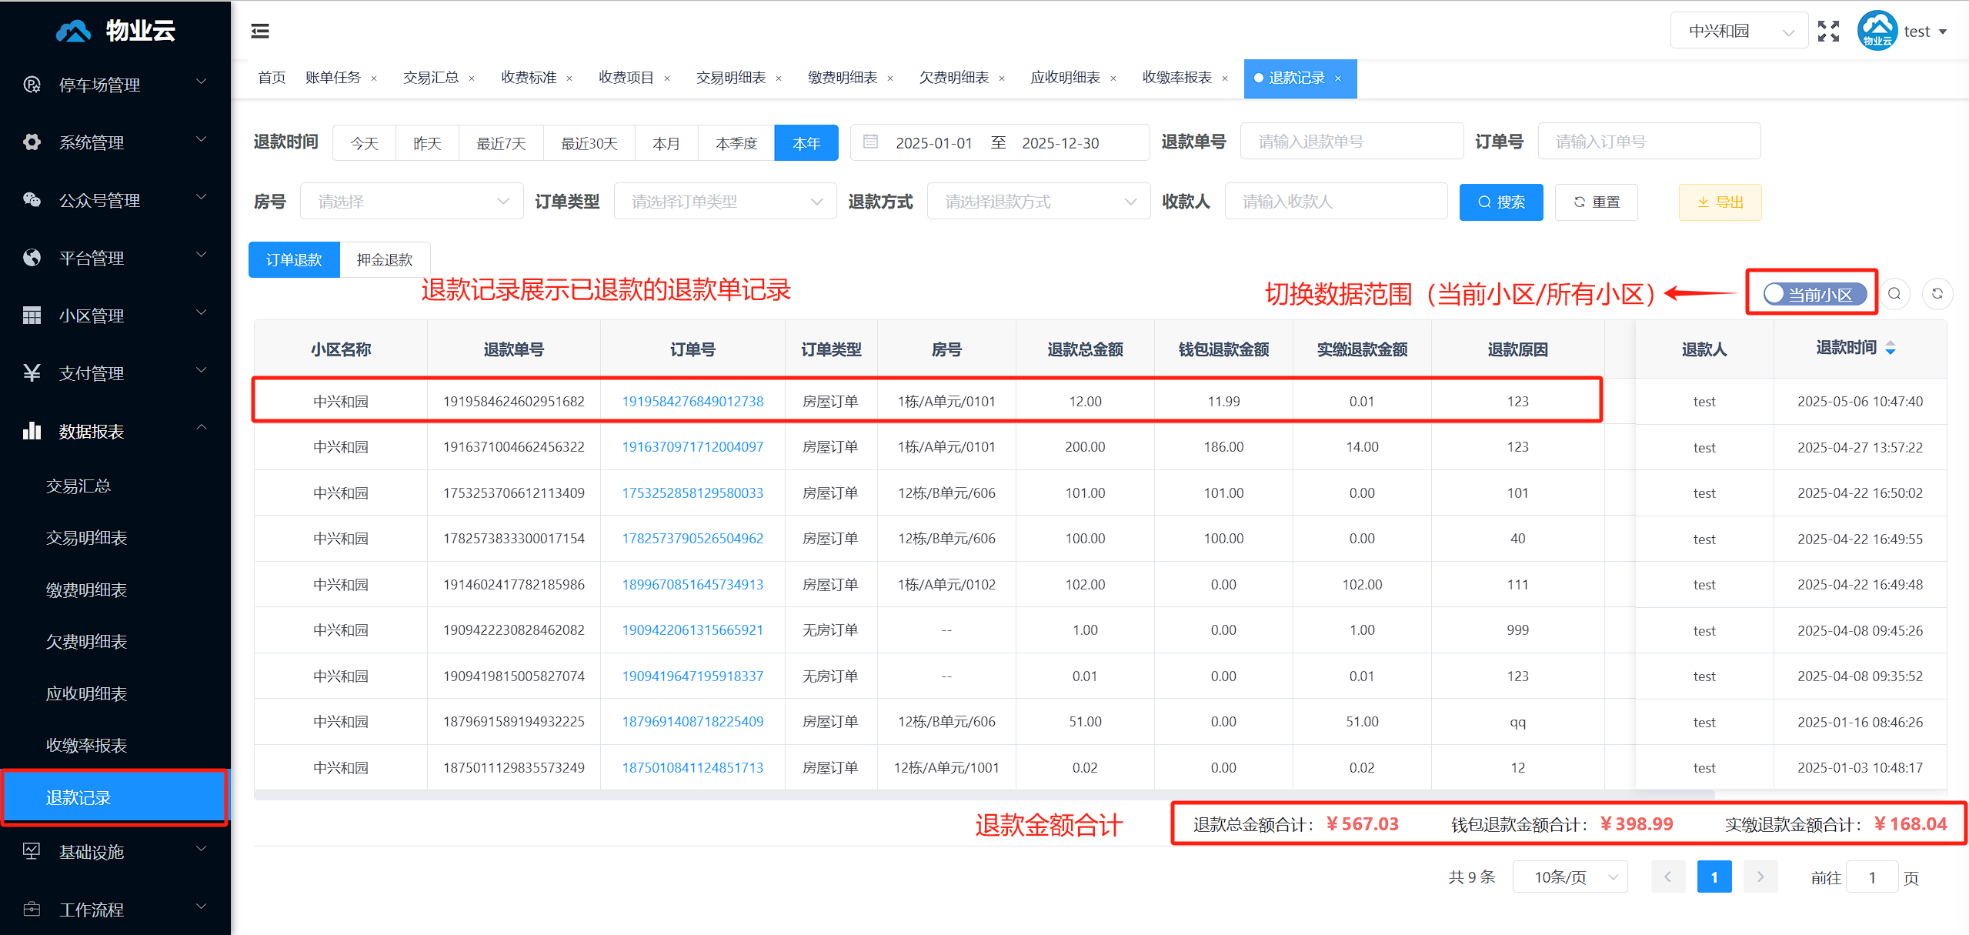
Task: Close the 缴费明细表 tab
Action: 890,78
